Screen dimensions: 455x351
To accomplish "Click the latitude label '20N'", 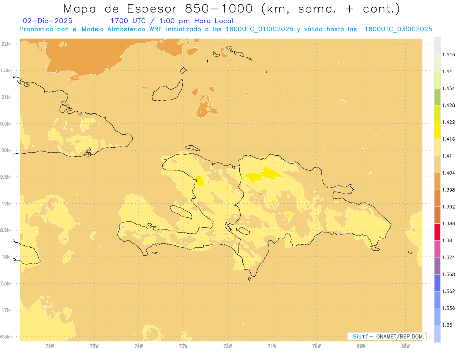I will tap(6, 150).
